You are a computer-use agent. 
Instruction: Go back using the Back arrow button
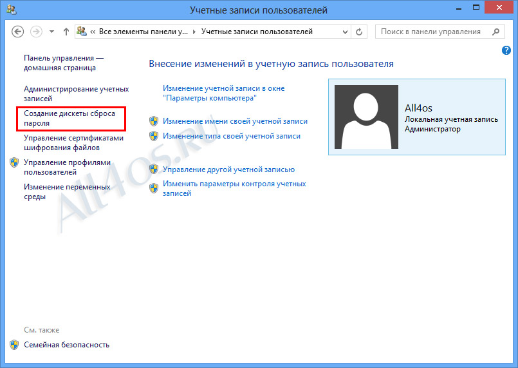[18, 32]
